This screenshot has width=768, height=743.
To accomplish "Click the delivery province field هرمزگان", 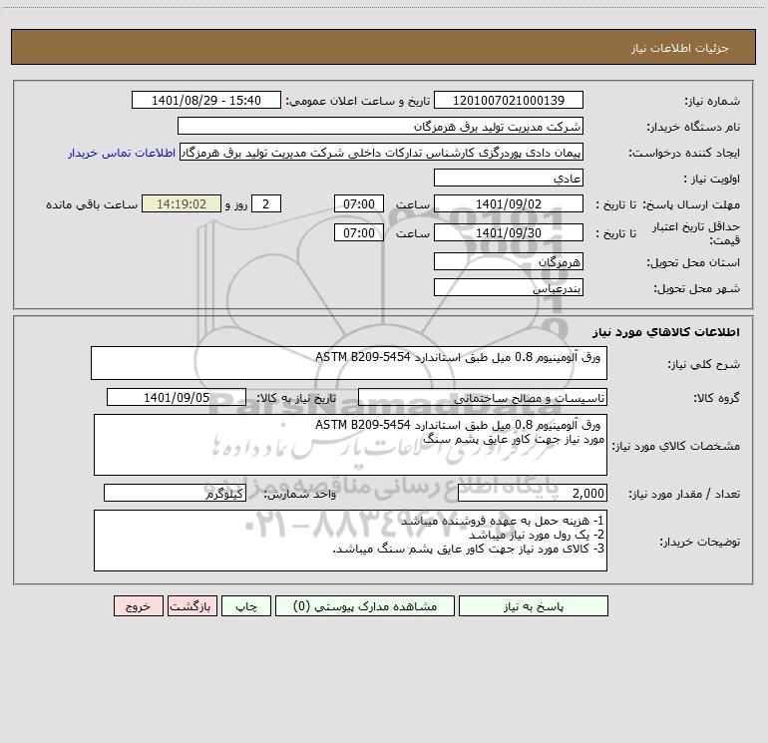I will (509, 261).
